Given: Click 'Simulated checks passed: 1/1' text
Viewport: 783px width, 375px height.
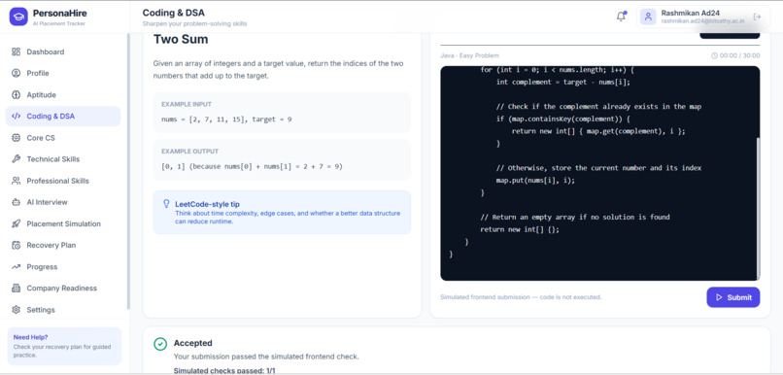Looking at the screenshot, I should tap(224, 370).
